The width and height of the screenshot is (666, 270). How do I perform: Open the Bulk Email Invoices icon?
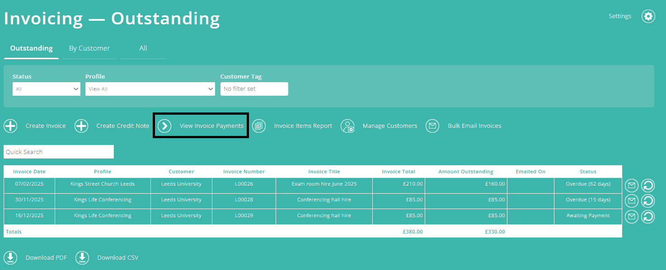[432, 126]
